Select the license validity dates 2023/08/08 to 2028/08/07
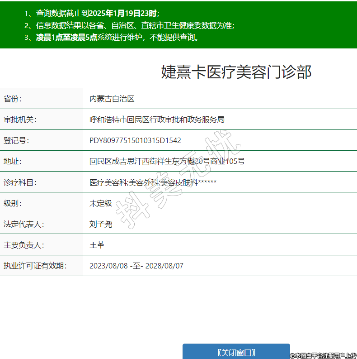This screenshot has width=357, height=359. point(136,266)
